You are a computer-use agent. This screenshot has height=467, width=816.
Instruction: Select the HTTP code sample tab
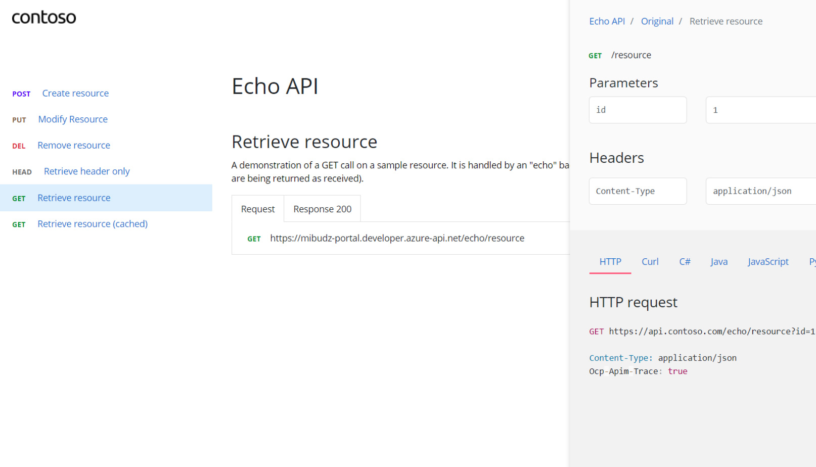tap(610, 262)
